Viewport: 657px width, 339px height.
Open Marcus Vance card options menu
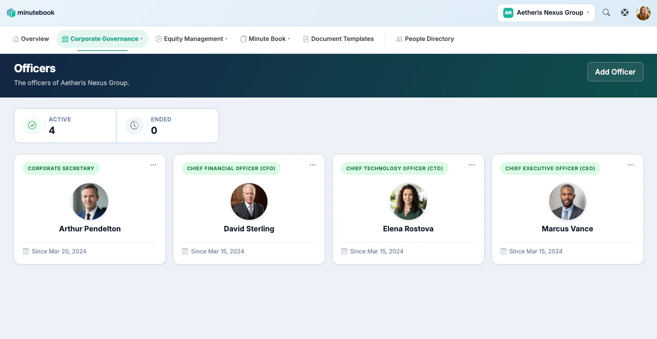[631, 165]
